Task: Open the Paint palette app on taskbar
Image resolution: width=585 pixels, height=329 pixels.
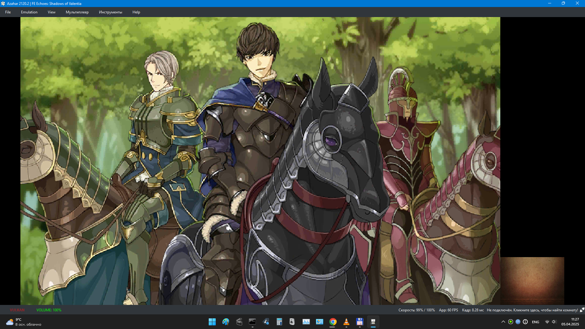Action: pos(225,322)
